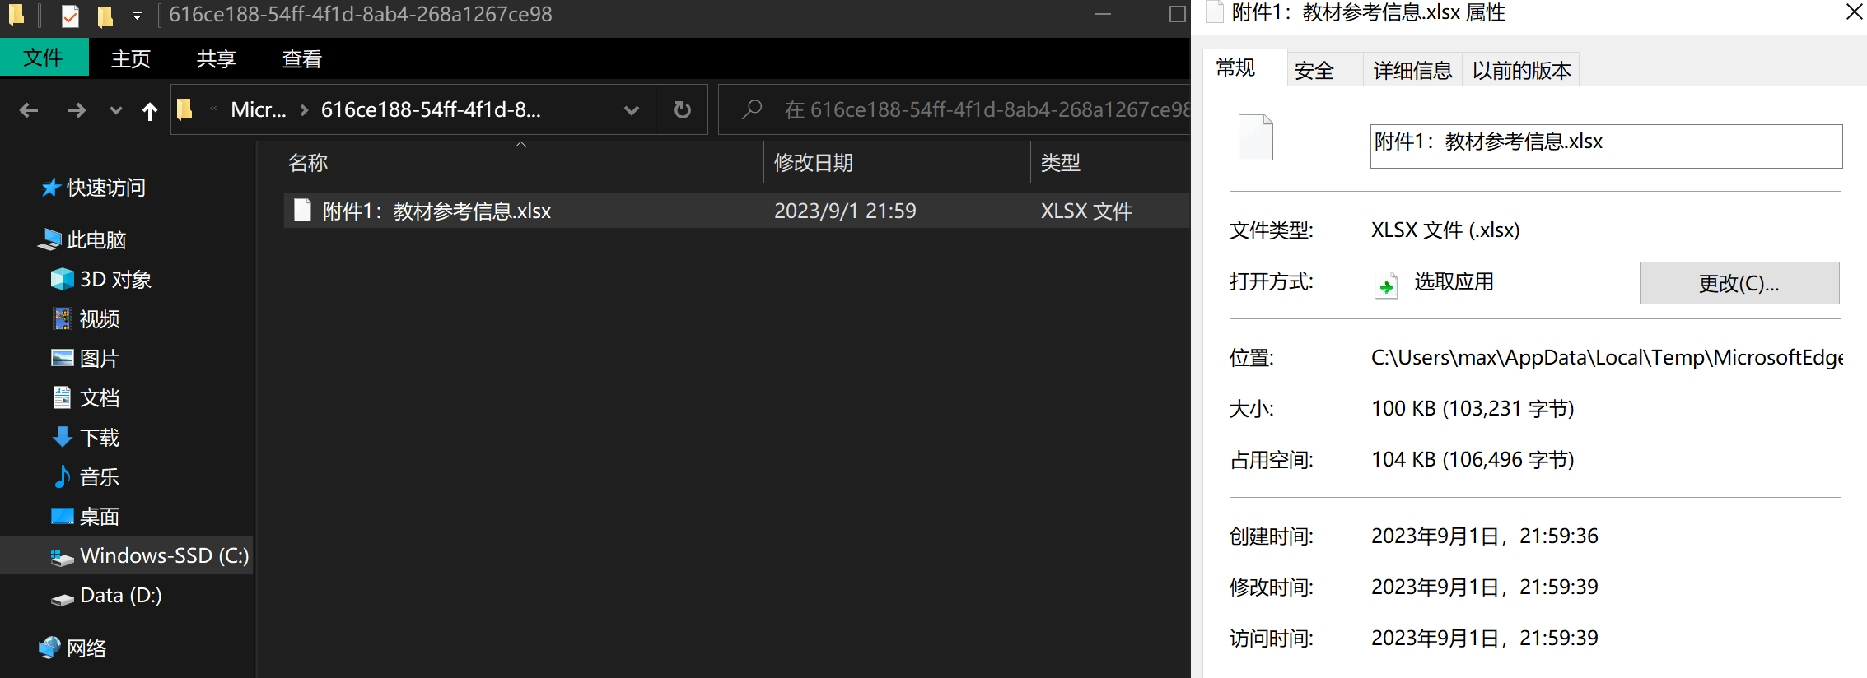Click the file name field in Properties
This screenshot has width=1867, height=678.
(x=1606, y=146)
